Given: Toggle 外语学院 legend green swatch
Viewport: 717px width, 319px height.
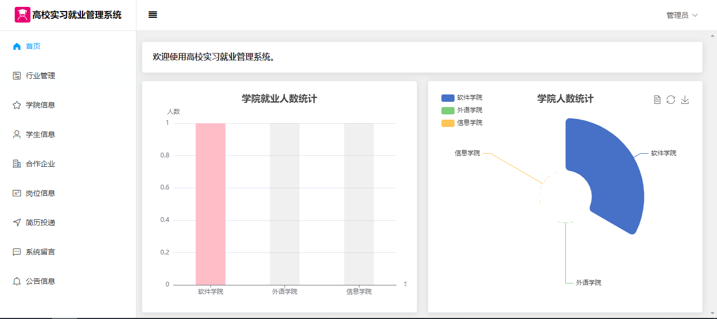Looking at the screenshot, I should (x=448, y=111).
